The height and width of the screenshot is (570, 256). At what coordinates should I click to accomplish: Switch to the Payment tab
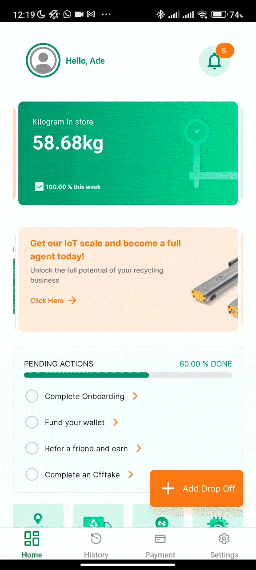(160, 545)
